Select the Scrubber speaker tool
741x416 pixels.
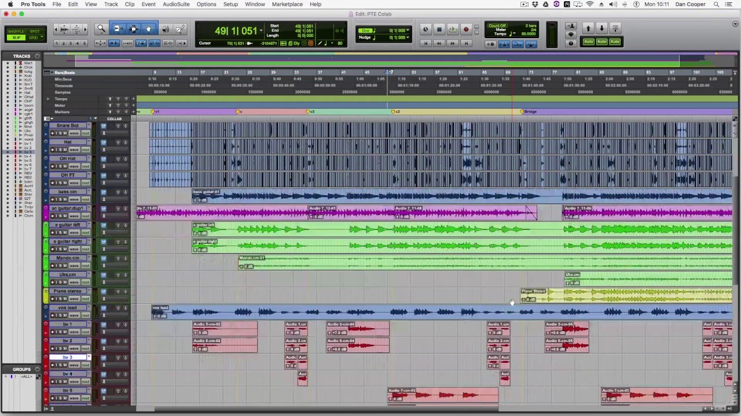click(x=166, y=29)
